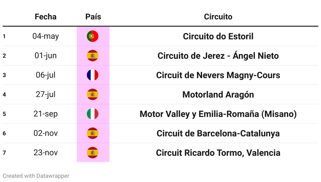Click the Motorland Aragón circuit name
This screenshot has height=182, width=321.
click(x=218, y=94)
